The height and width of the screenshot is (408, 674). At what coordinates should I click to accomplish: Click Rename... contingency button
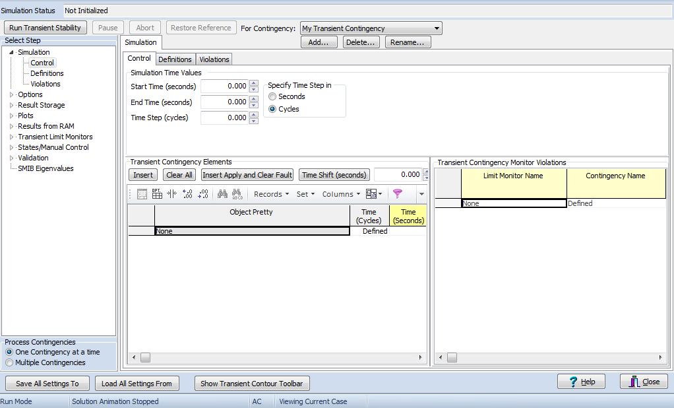(x=408, y=42)
